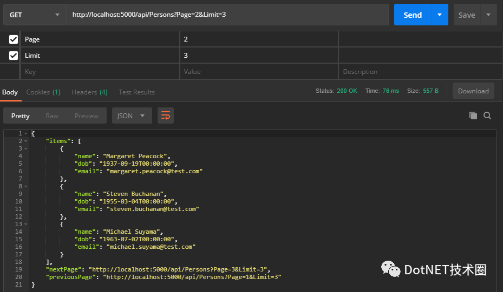The image size is (503, 292).
Task: Click the "items" key on line 2
Action: point(58,141)
